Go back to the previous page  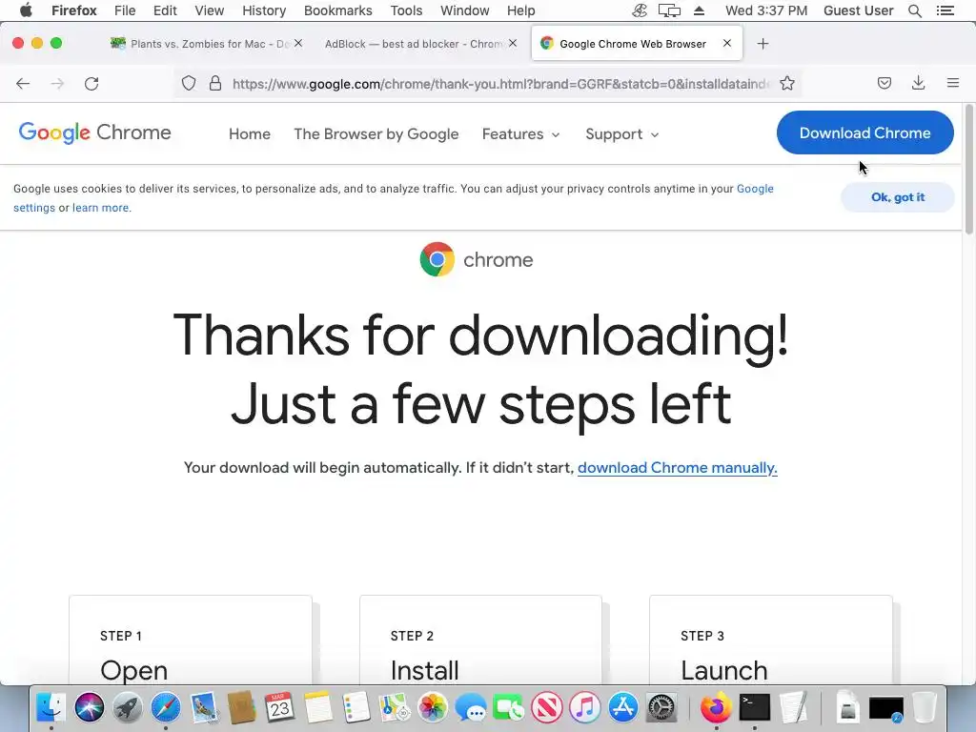[x=23, y=84]
